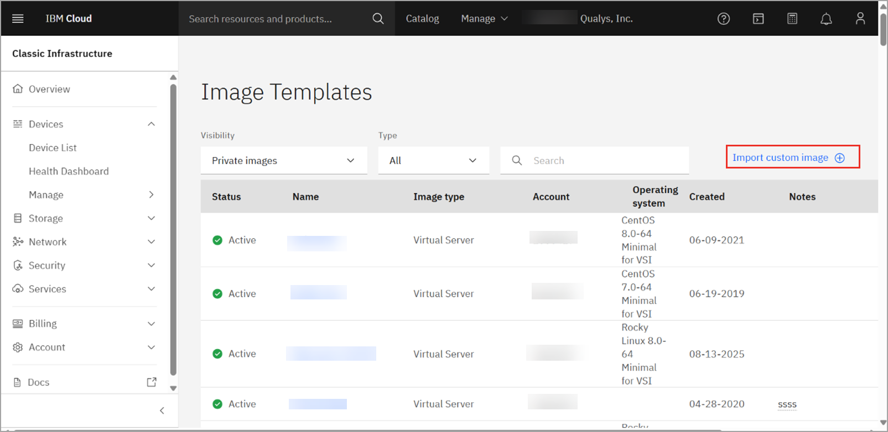Viewport: 888px width, 432px height.
Task: Open the Visibility Private images dropdown
Action: [283, 161]
